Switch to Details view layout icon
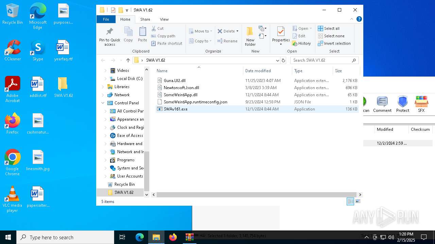The height and width of the screenshot is (244, 435). tap(350, 201)
